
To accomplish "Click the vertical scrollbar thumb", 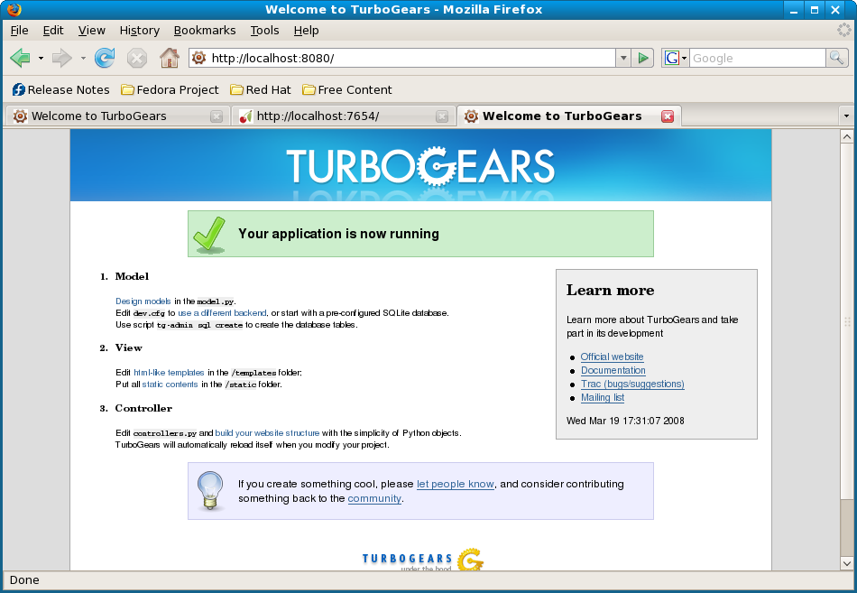I will click(846, 321).
